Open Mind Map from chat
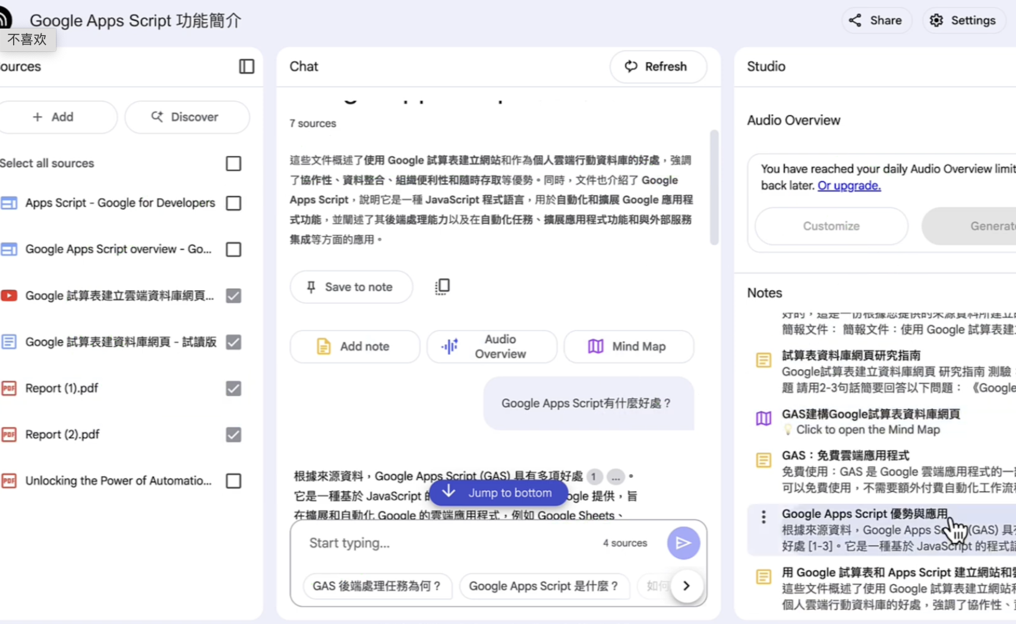This screenshot has width=1016, height=624. [x=629, y=346]
